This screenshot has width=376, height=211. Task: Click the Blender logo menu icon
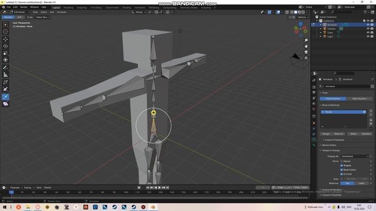[x=4, y=7]
